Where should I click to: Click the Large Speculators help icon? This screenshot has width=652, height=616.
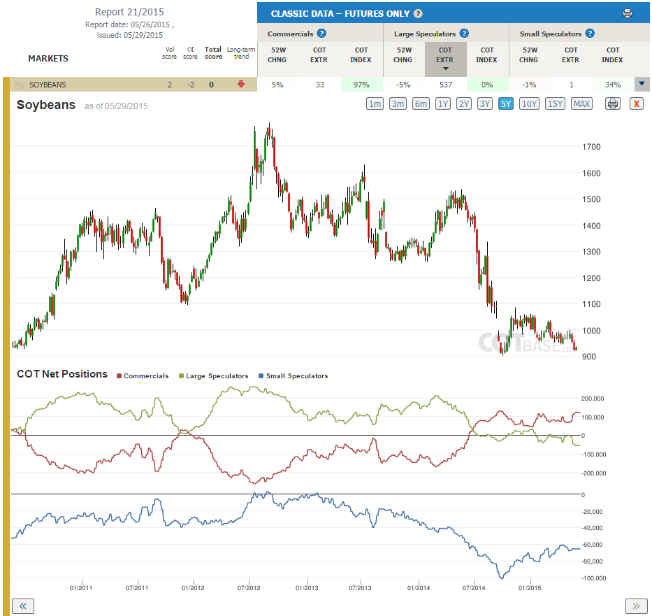click(464, 34)
